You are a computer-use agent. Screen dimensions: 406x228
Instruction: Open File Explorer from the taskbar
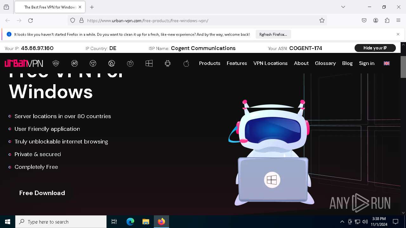point(146,222)
